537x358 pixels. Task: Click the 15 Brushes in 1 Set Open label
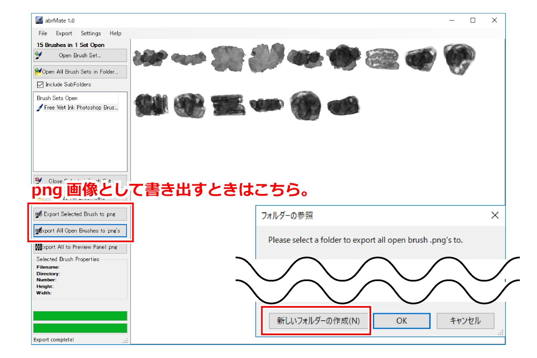coord(70,45)
